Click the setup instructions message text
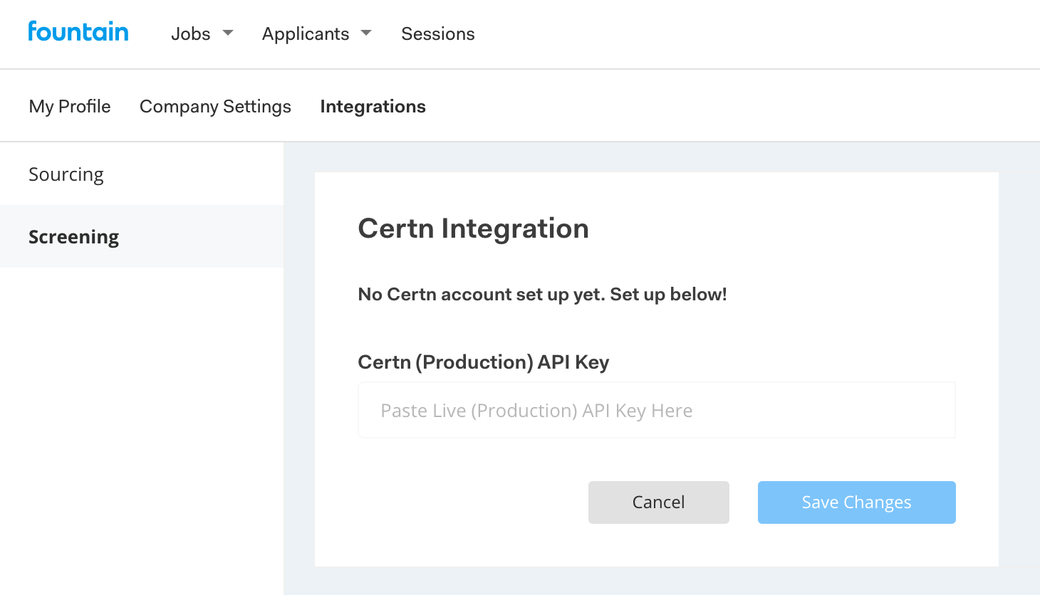 (x=541, y=294)
